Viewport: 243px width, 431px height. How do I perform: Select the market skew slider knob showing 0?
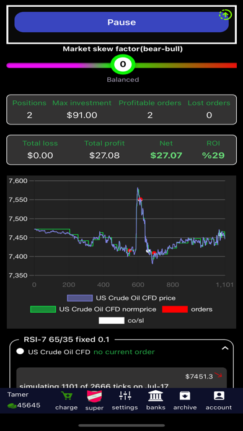pos(123,64)
